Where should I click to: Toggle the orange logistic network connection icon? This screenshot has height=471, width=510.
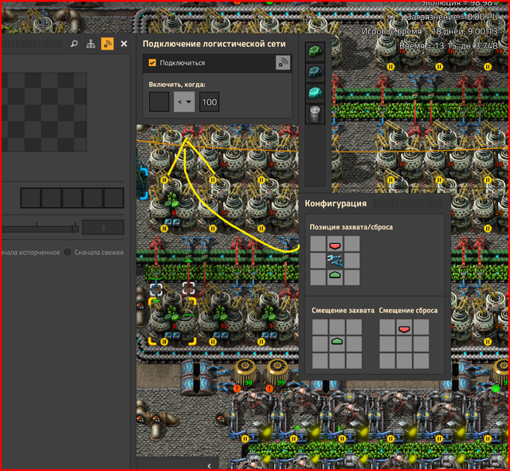tap(108, 44)
